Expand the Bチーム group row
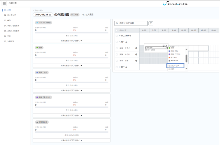The image size is (220, 145). click(x=120, y=67)
